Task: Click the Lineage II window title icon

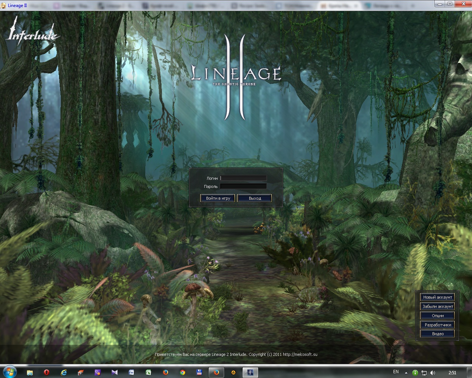Action: [4, 5]
